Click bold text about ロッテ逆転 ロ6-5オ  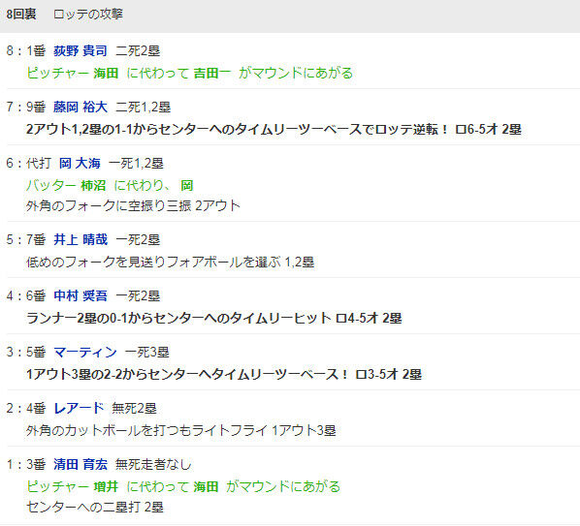click(x=274, y=129)
